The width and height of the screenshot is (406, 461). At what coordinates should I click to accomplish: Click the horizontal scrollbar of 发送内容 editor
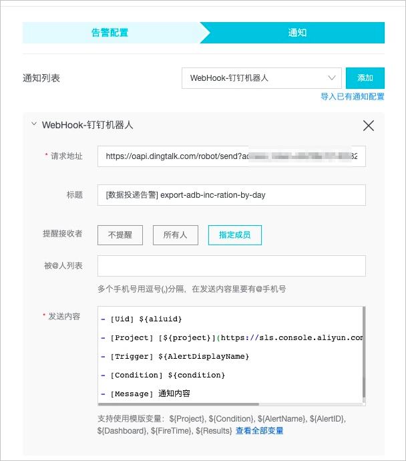(178, 404)
